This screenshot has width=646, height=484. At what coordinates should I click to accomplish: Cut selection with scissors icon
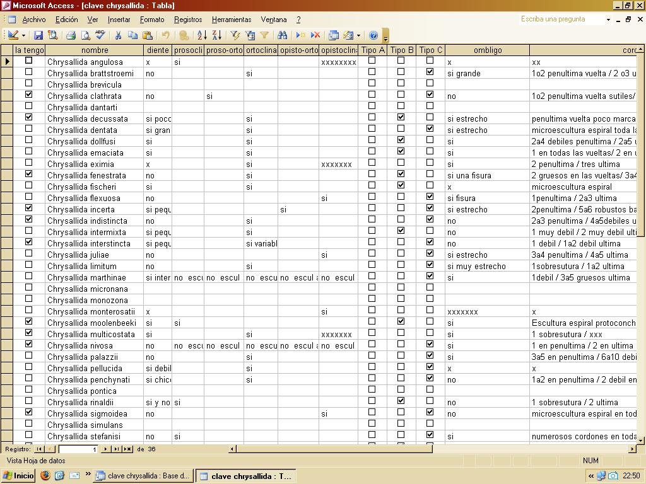coord(118,35)
